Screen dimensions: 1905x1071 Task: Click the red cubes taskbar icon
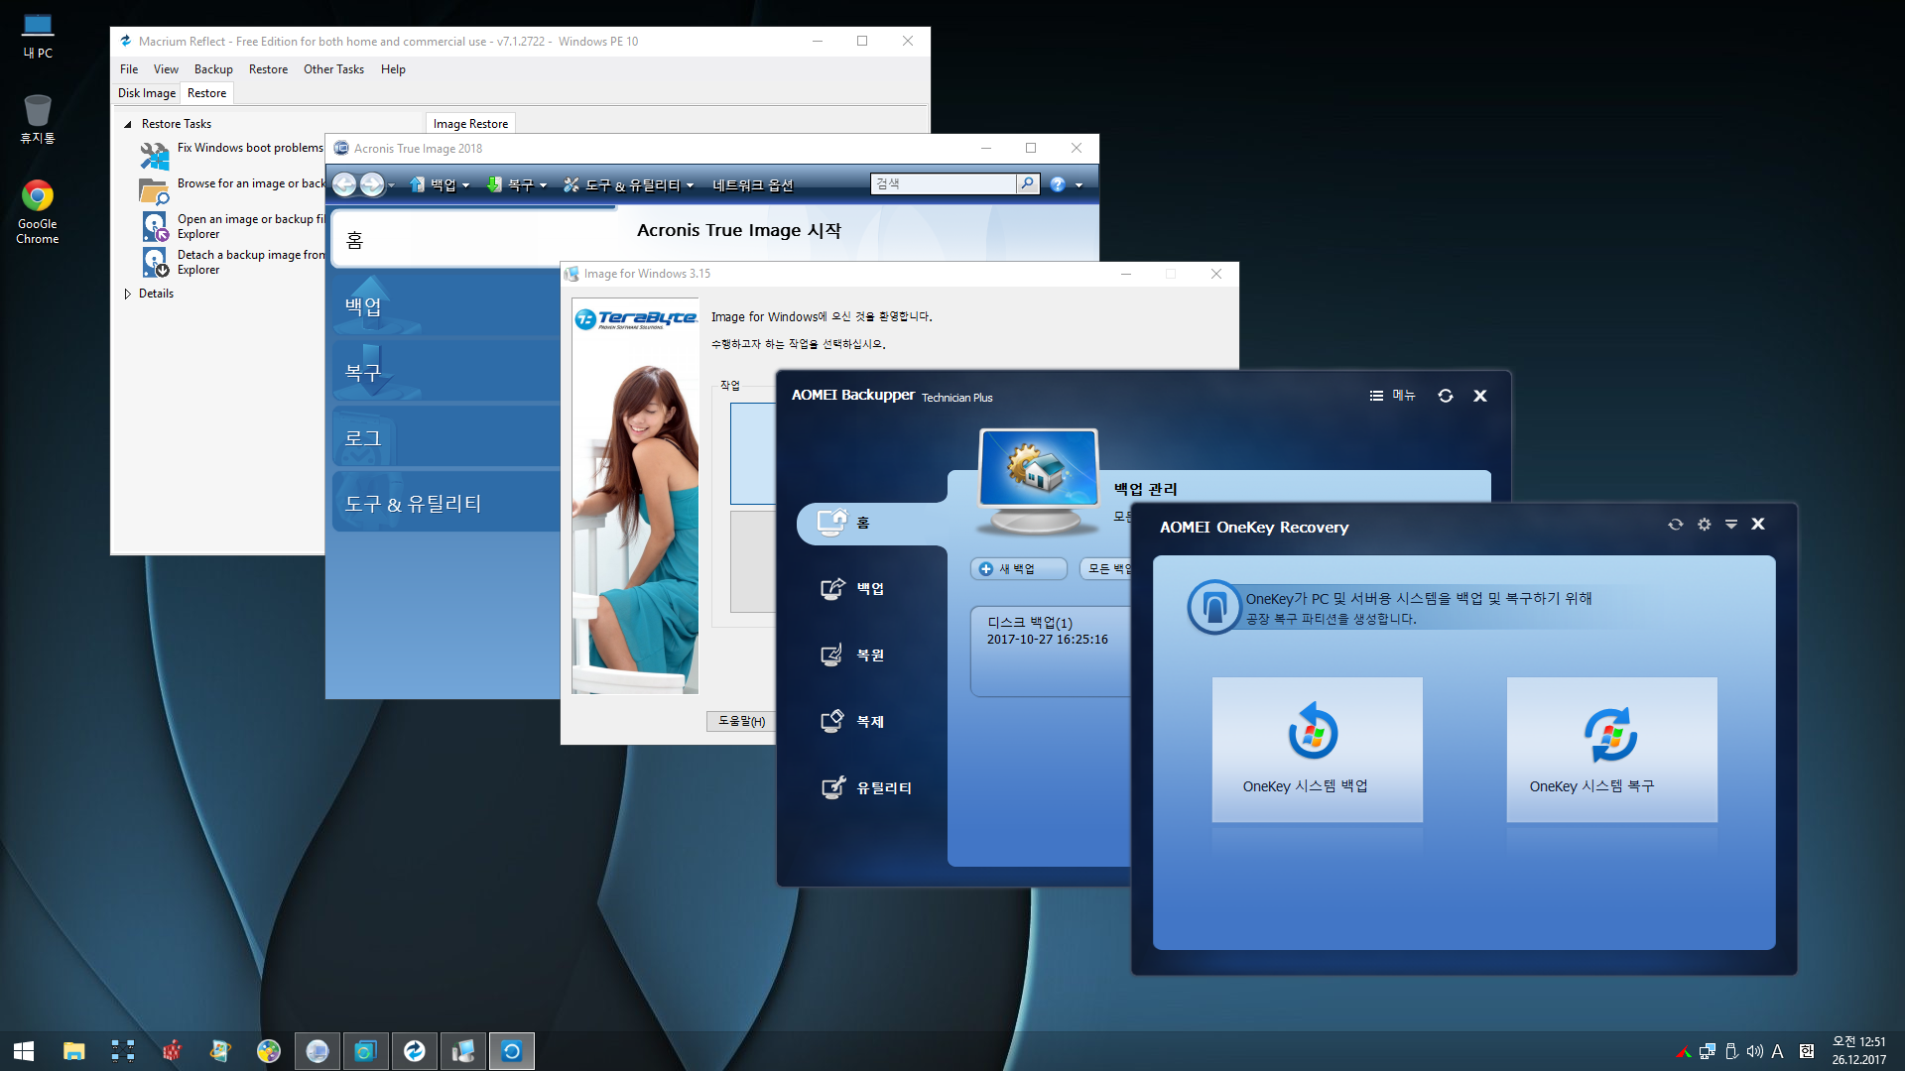(172, 1051)
